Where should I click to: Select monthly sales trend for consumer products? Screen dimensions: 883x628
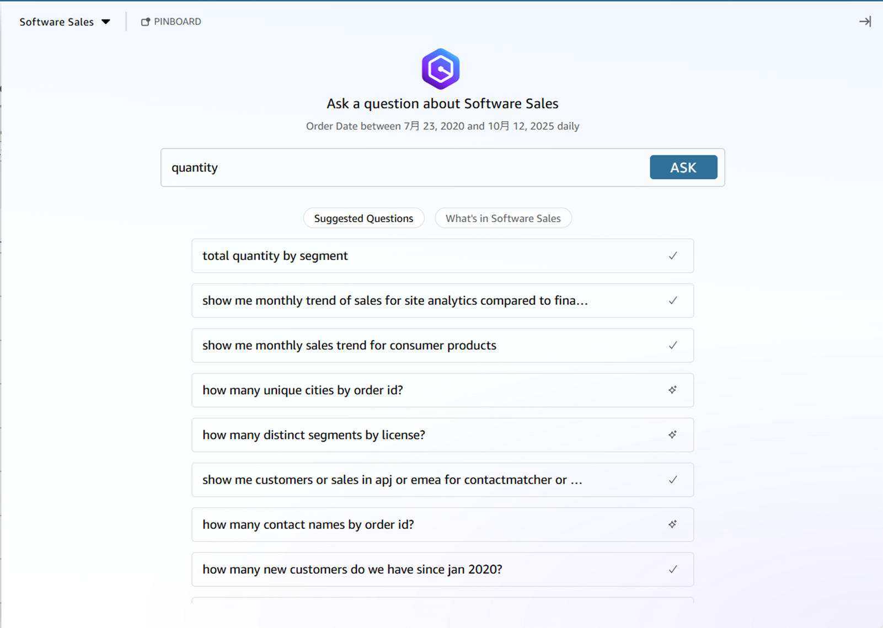pos(442,345)
